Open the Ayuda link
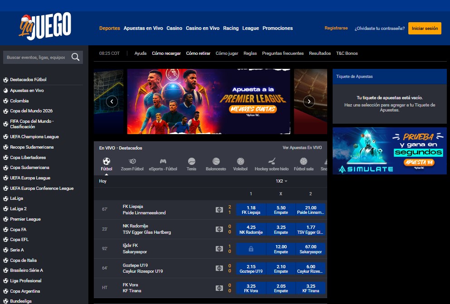Screen dimensions: 450x304 point(140,53)
